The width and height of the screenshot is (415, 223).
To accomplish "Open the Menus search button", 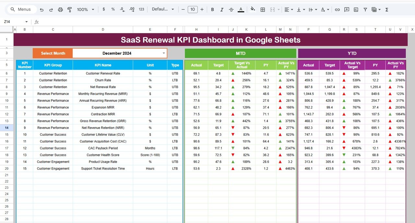I will tap(21, 9).
